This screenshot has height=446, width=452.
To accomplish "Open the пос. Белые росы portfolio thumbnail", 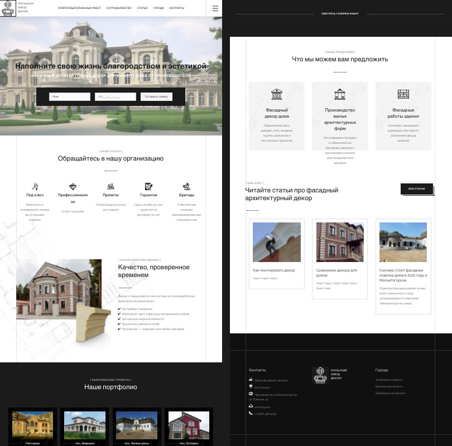I will click(137, 426).
